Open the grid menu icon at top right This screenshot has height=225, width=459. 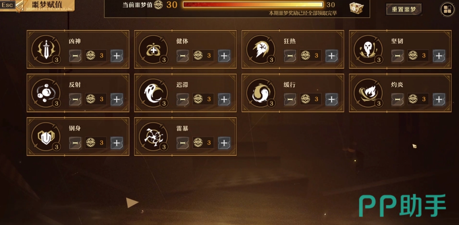point(447,9)
